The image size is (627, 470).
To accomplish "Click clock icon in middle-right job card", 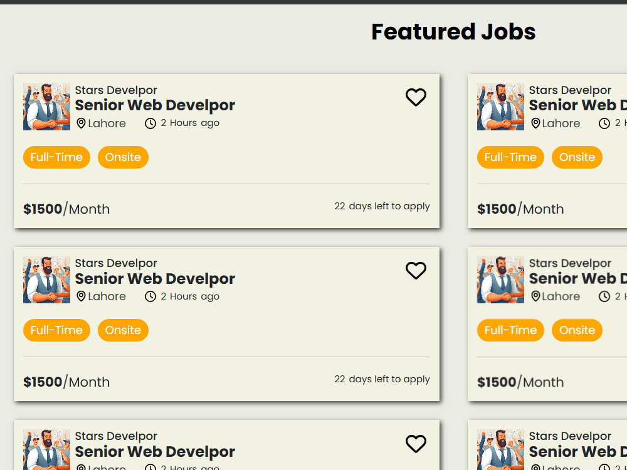I will 604,296.
